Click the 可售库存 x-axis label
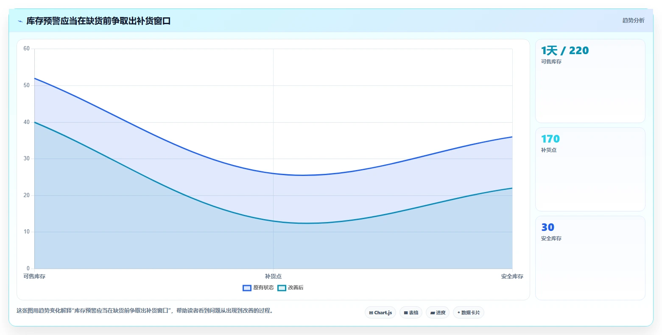The height and width of the screenshot is (335, 662). pos(34,277)
